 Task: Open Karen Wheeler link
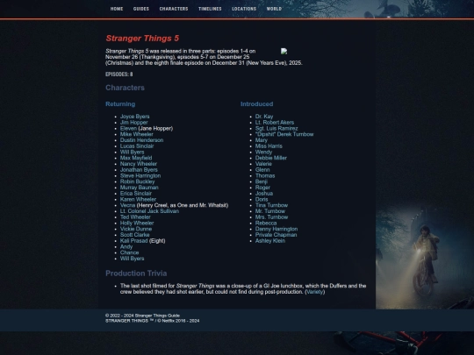(x=138, y=199)
